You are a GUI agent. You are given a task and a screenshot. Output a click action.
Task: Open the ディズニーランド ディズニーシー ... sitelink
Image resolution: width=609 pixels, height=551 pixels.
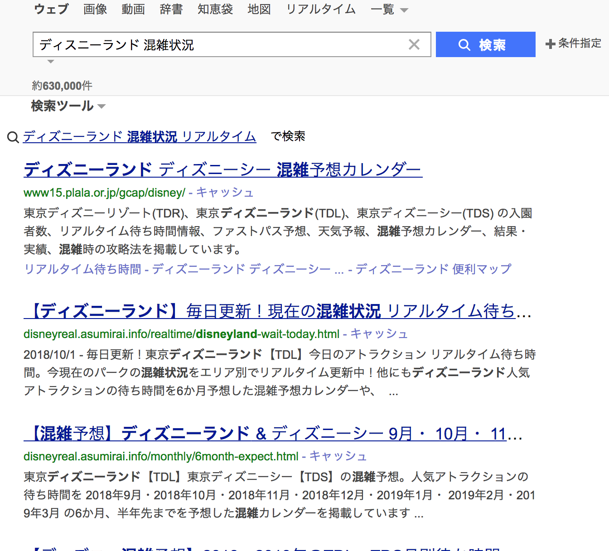pos(248,269)
